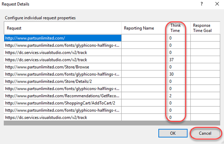Select the Recommendations/GetReco... request row
The height and width of the screenshot is (144, 224).
[x=63, y=96]
